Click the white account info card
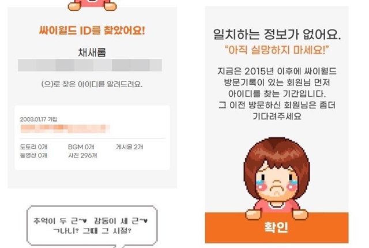The image size is (369, 248). 92,138
